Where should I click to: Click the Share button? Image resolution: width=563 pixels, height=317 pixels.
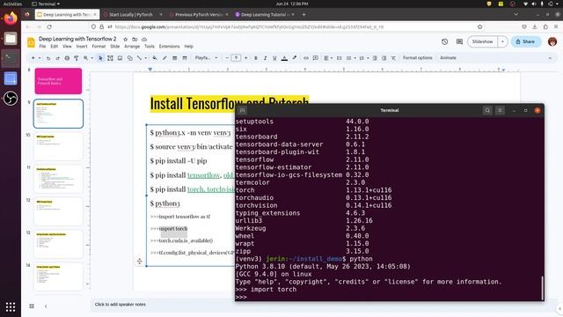pos(526,41)
